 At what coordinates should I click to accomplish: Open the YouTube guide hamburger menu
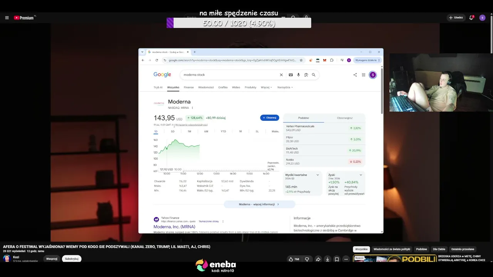click(7, 18)
